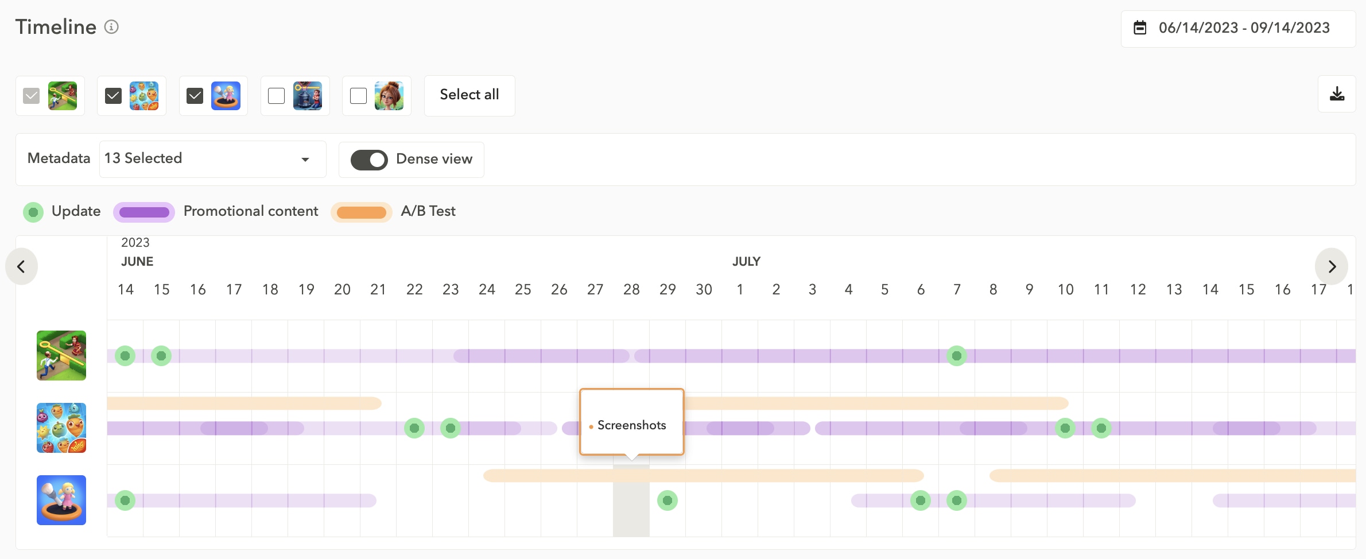The height and width of the screenshot is (559, 1366).
Task: Check the robot game checkbox
Action: click(277, 96)
